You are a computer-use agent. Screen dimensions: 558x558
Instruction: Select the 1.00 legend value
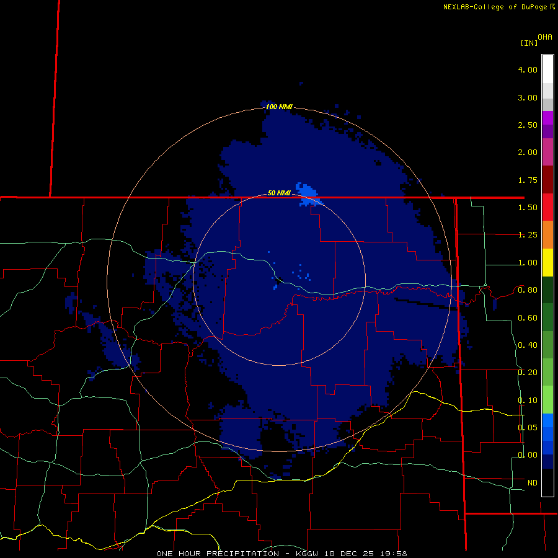[x=528, y=262]
